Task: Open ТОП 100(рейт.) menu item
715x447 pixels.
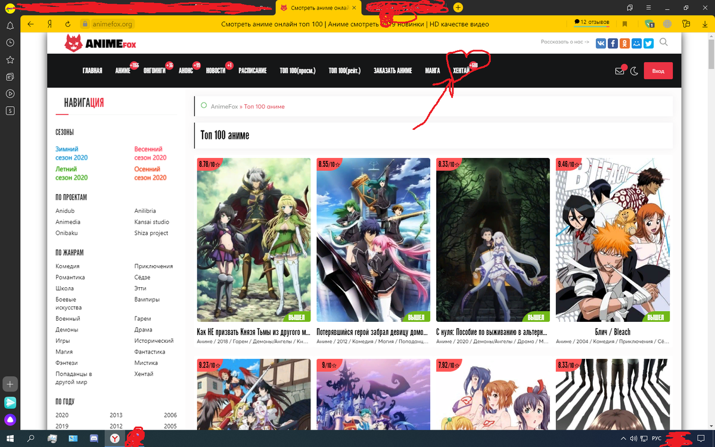Action: [344, 70]
